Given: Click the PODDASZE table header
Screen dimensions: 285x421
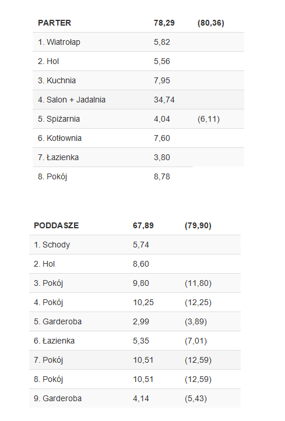Looking at the screenshot, I should [x=57, y=225].
